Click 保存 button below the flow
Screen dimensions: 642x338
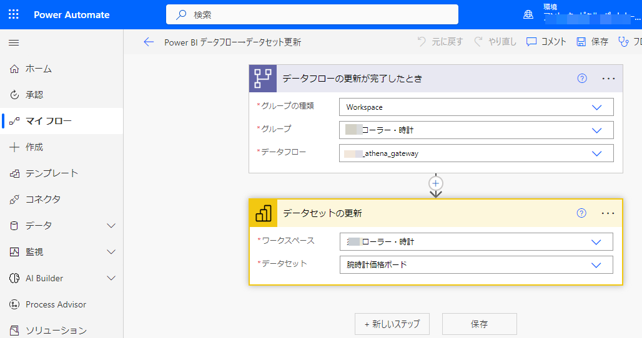coord(480,324)
